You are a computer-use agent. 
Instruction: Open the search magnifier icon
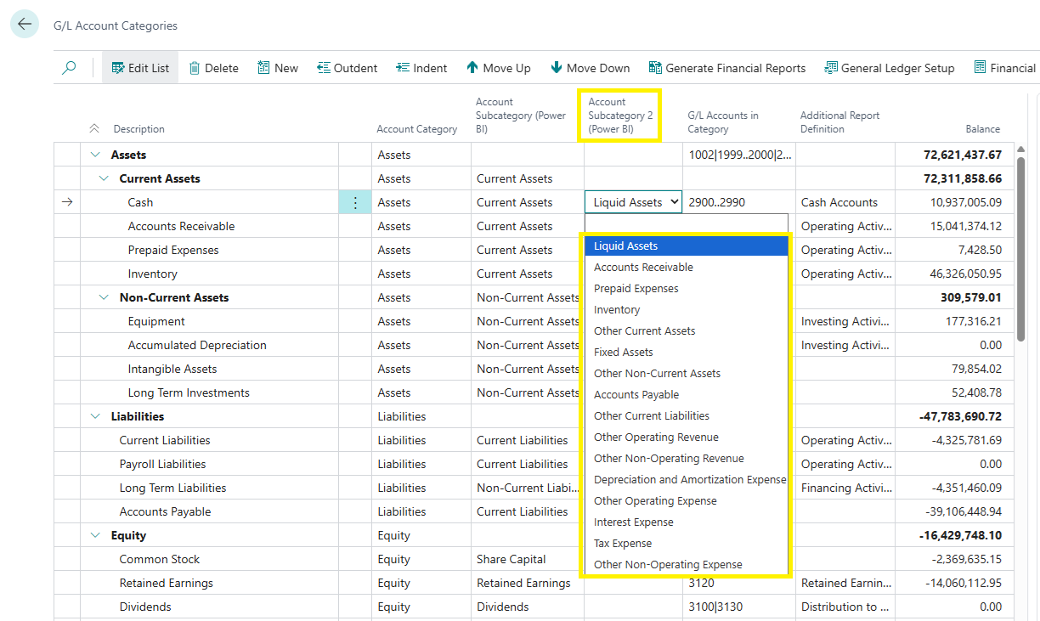click(69, 68)
